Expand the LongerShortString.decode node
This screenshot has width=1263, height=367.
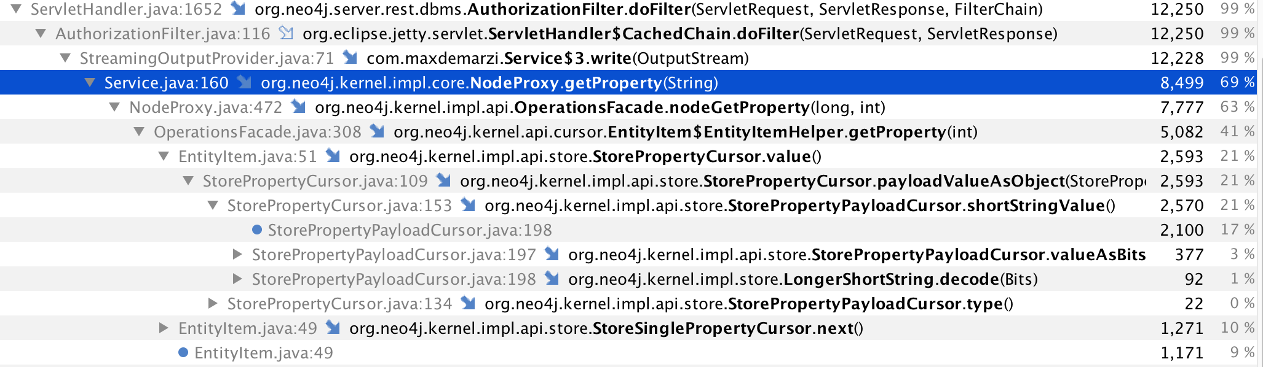pos(238,279)
